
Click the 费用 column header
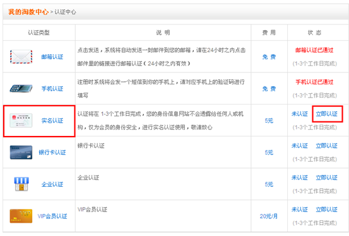pos(269,33)
